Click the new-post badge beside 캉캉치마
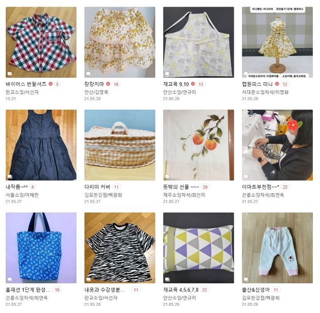 point(108,84)
